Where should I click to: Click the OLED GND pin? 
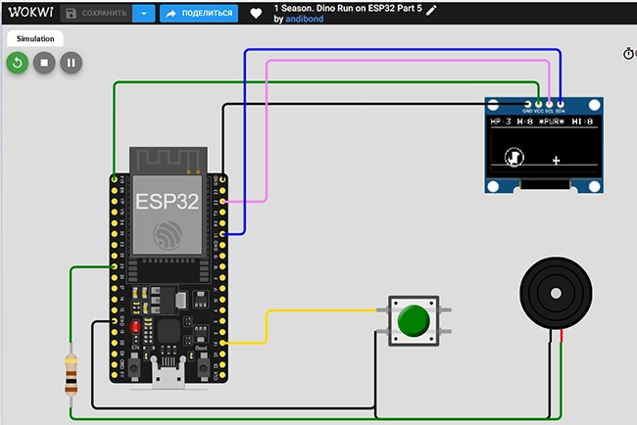(x=527, y=105)
